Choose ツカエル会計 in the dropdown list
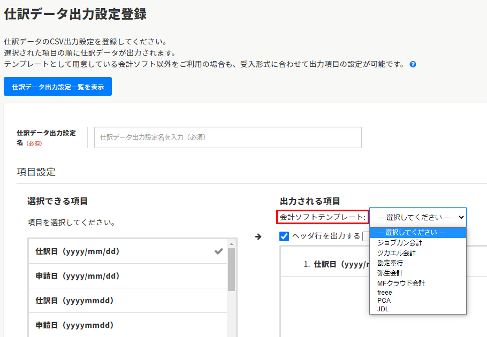The image size is (487, 337). [x=396, y=252]
